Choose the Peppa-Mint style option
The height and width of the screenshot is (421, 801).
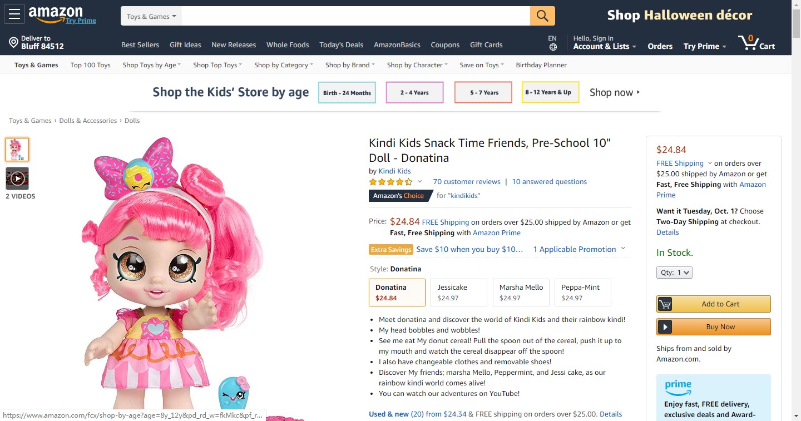(583, 293)
